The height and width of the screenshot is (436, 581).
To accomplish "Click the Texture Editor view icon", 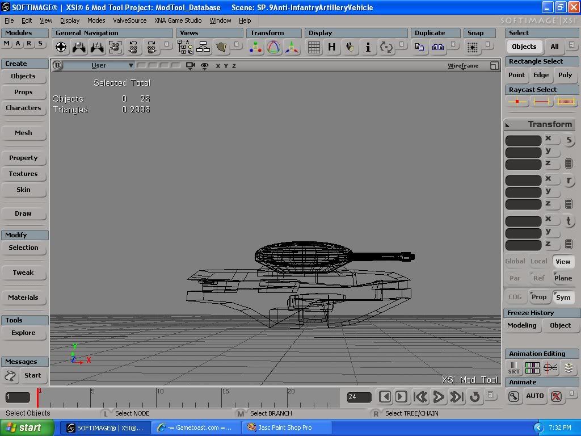I will 221,47.
